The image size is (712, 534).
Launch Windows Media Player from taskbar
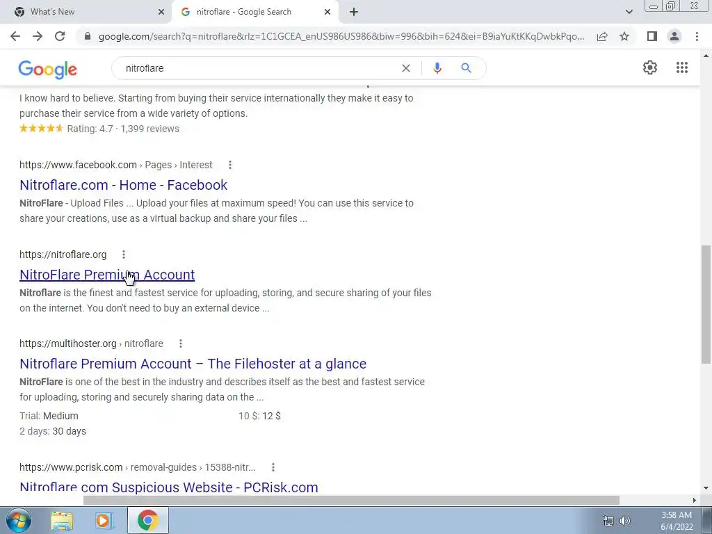pos(103,521)
